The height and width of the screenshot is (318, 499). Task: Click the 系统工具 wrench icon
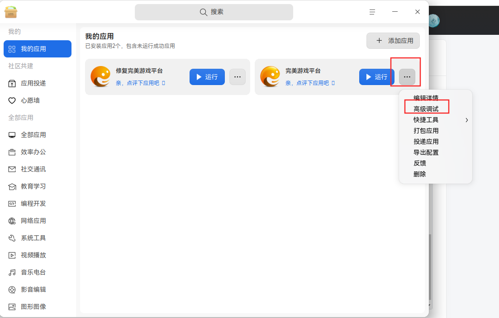(12, 238)
